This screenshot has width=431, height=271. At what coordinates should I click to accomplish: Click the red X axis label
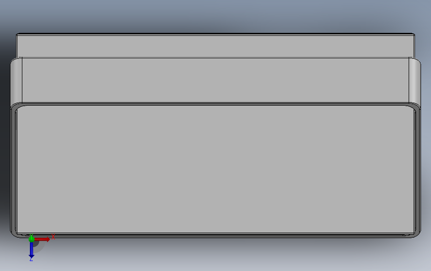pyautogui.click(x=53, y=237)
